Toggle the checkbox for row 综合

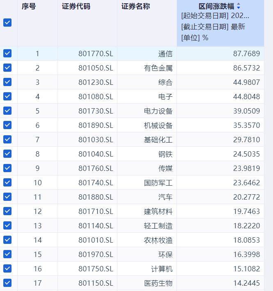tap(7, 82)
